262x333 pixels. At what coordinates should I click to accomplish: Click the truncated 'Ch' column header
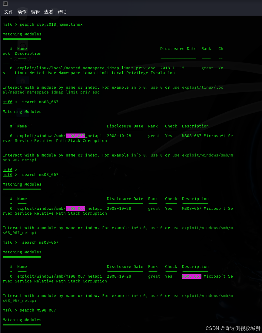221,49
